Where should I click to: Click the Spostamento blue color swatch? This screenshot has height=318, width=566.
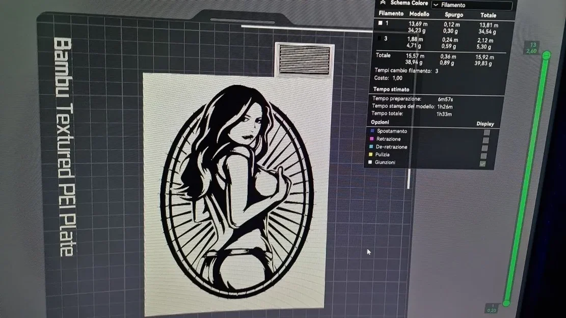coord(372,131)
